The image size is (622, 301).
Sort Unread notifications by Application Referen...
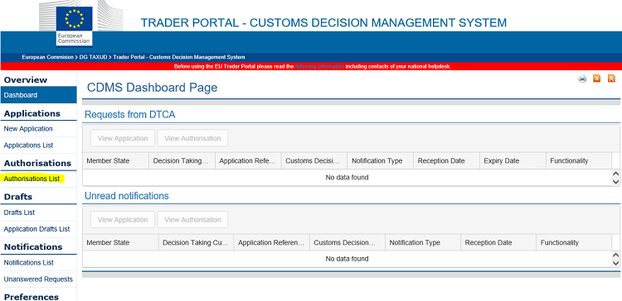click(272, 242)
